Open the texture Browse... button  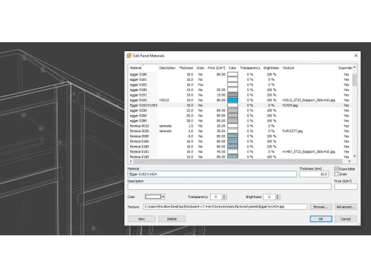pos(321,207)
